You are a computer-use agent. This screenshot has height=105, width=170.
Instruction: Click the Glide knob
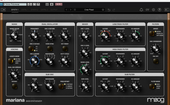[65, 36]
